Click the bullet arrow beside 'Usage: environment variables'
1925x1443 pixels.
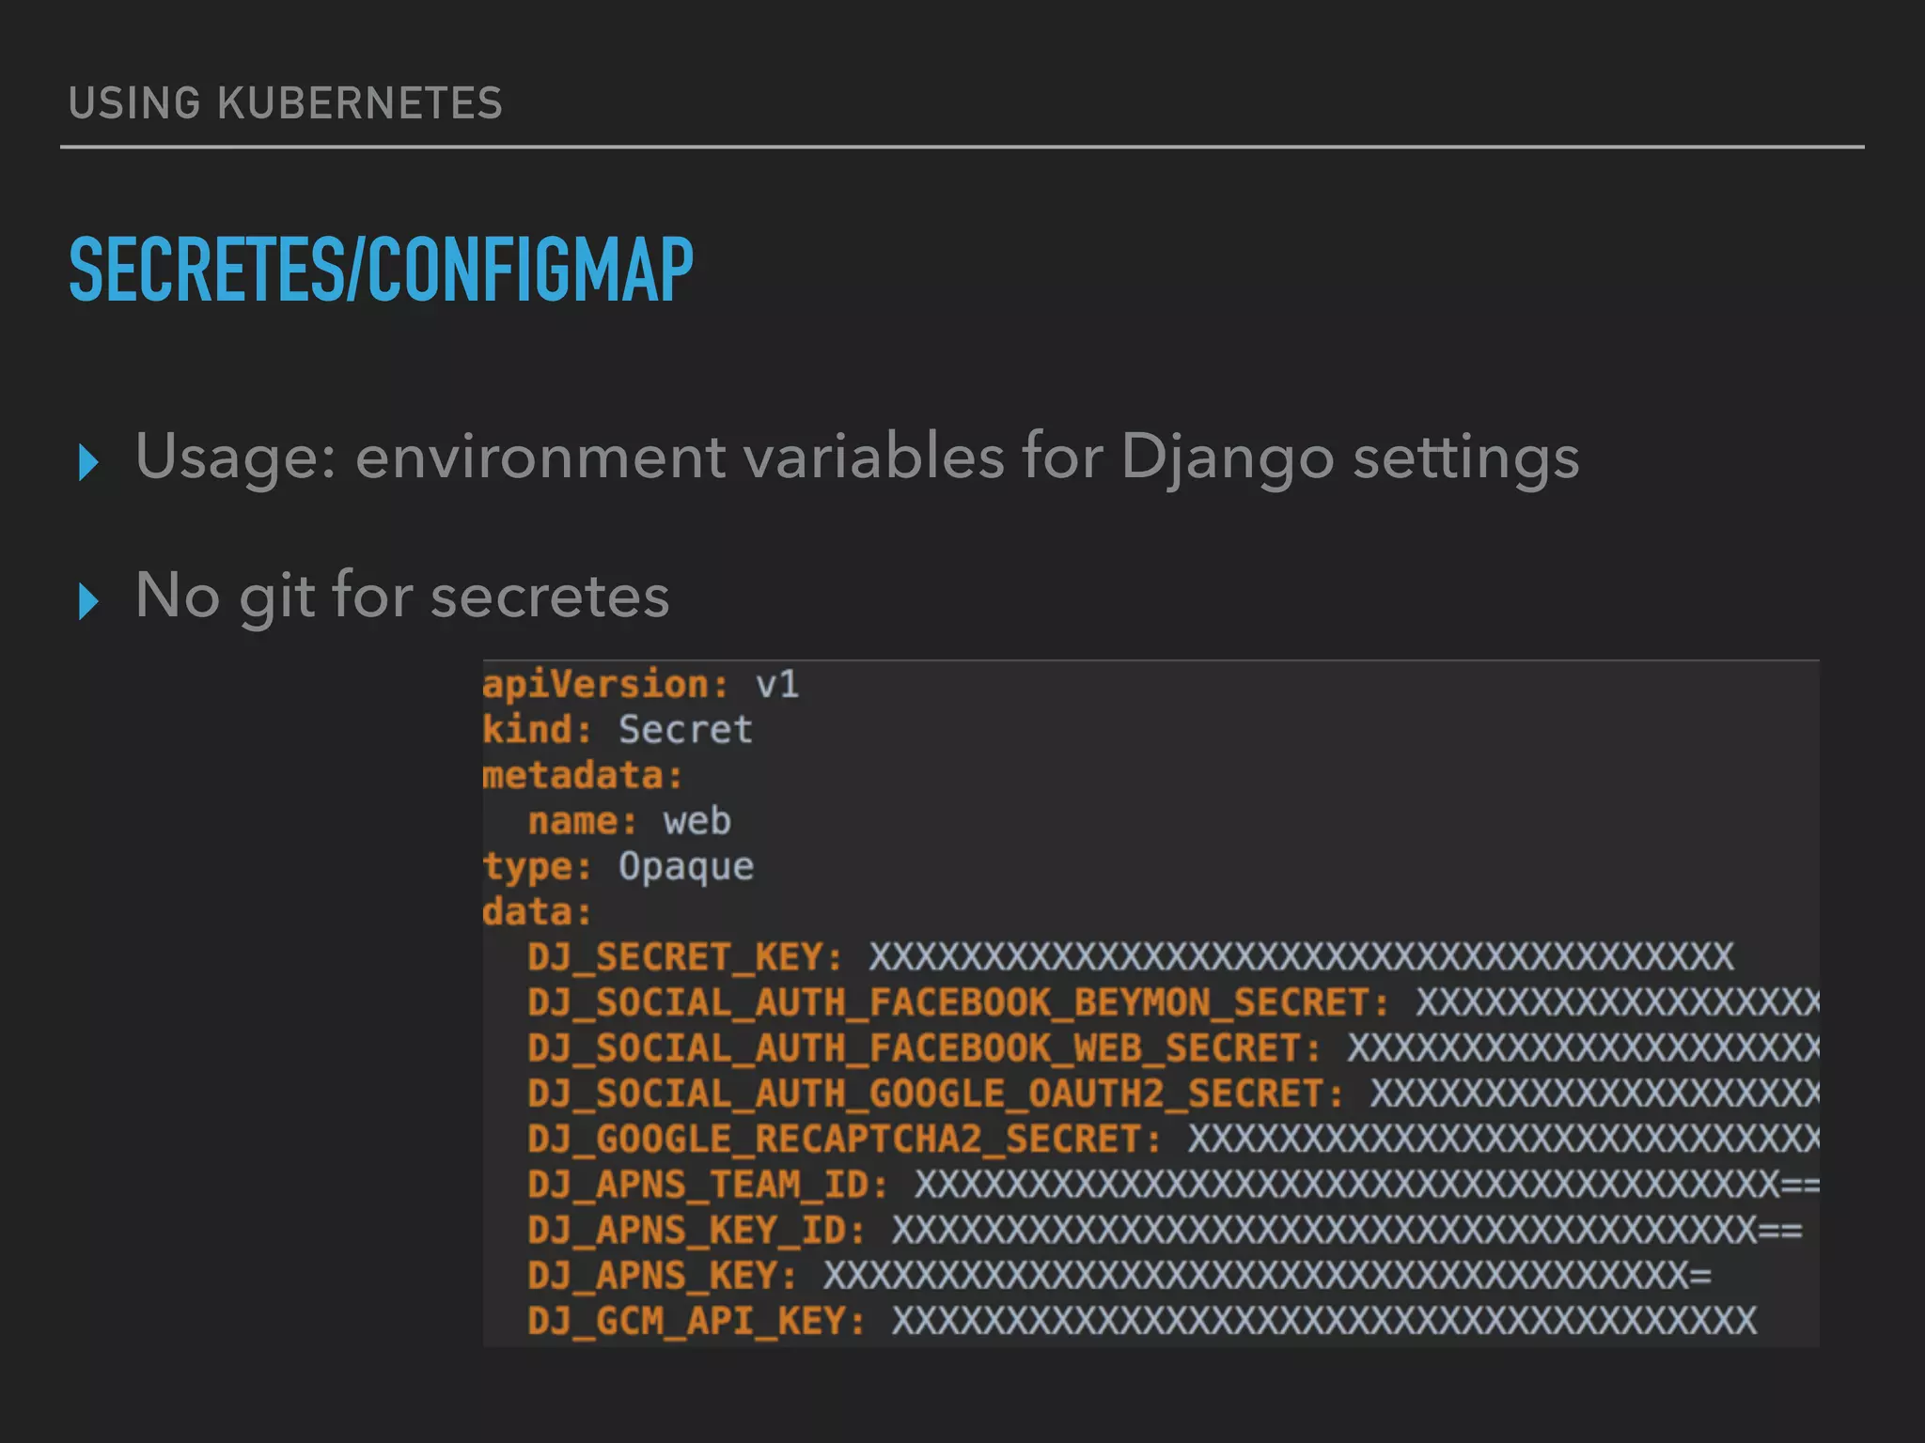point(88,462)
